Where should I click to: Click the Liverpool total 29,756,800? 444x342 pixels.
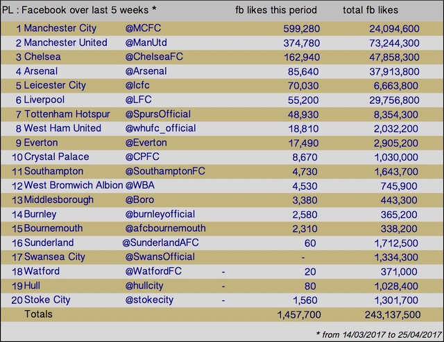[394, 100]
